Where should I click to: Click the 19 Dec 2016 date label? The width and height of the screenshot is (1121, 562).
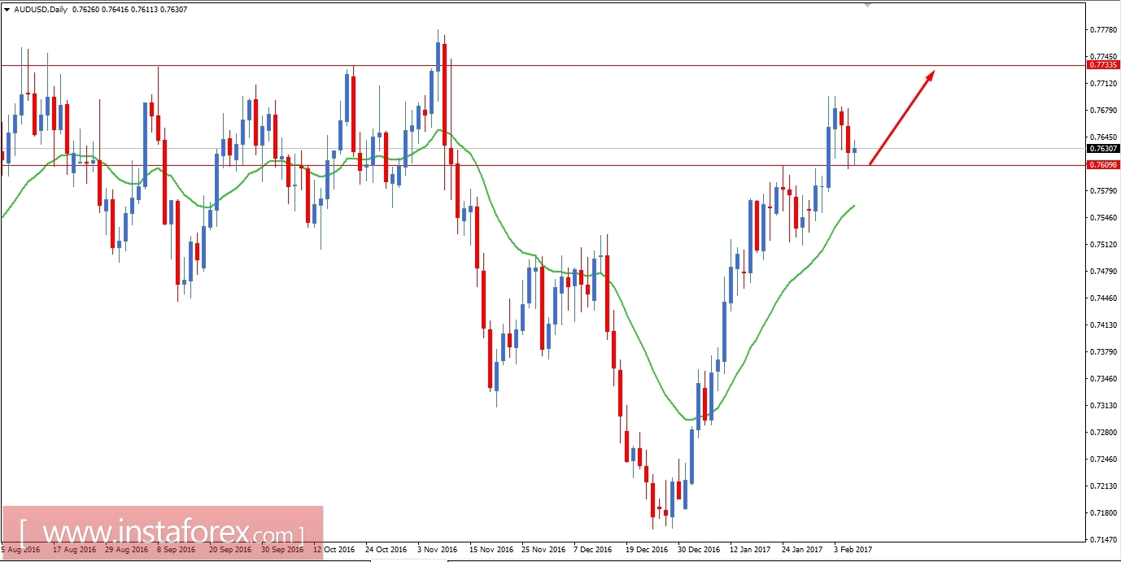[x=647, y=549]
